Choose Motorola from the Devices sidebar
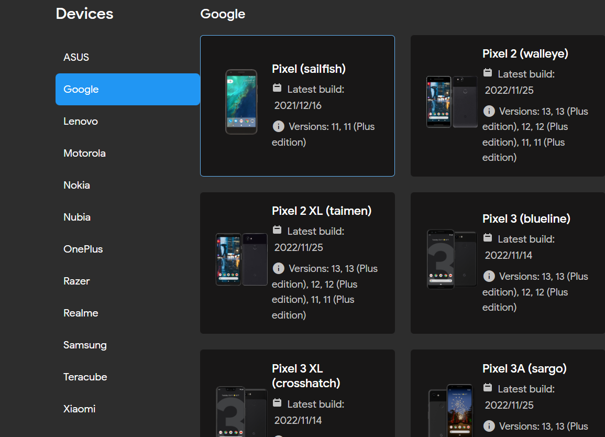This screenshot has height=437, width=605. click(84, 153)
